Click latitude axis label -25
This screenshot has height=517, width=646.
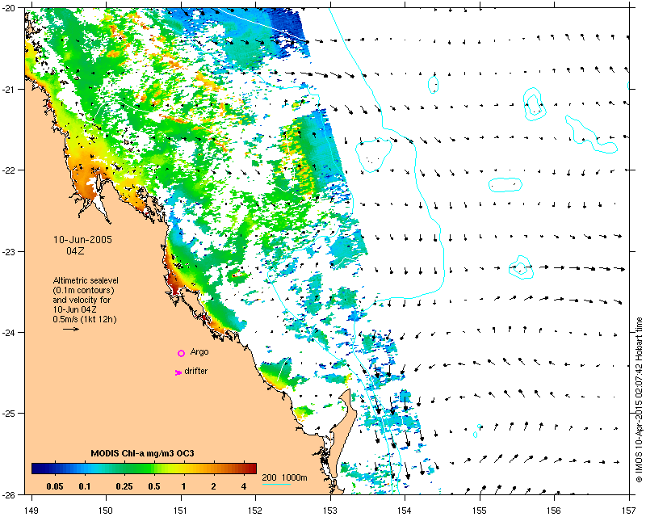10,414
